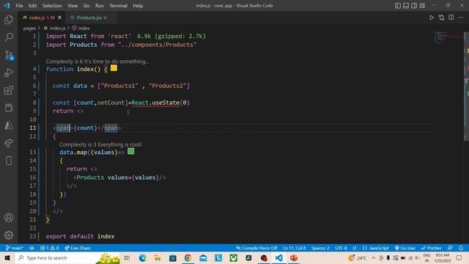Click the minimap at the editor's right
This screenshot has height=264, width=469.
448,37
